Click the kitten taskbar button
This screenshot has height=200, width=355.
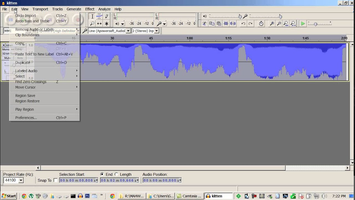(218, 196)
